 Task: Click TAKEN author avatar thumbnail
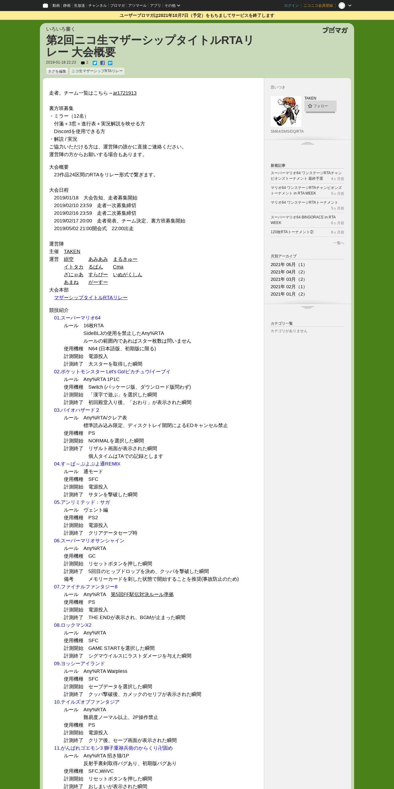pos(286,112)
